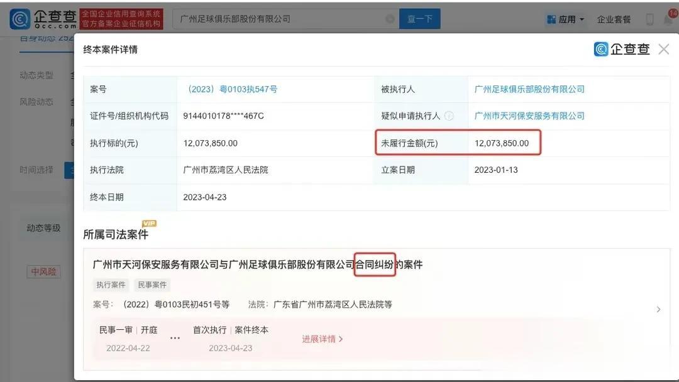Open the notifications bell icon

668,19
